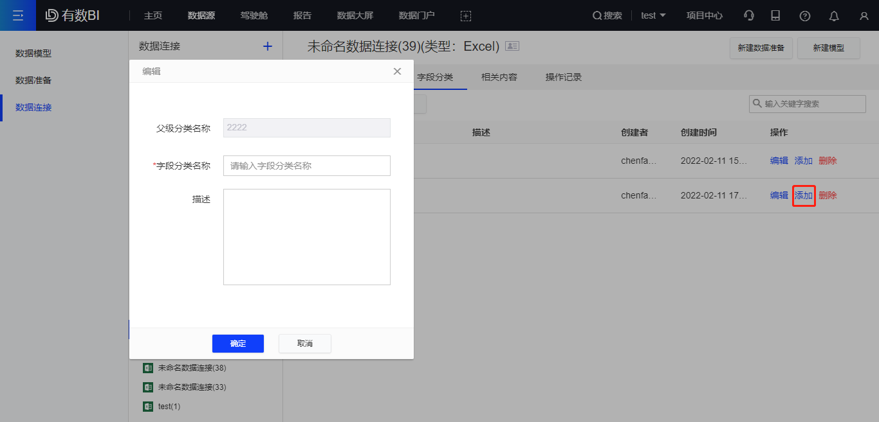Click the plus icon beside 数据连接
The width and height of the screenshot is (879, 422).
point(267,46)
